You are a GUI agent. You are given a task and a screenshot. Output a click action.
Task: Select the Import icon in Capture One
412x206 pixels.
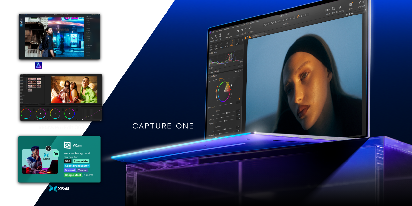tap(212, 37)
